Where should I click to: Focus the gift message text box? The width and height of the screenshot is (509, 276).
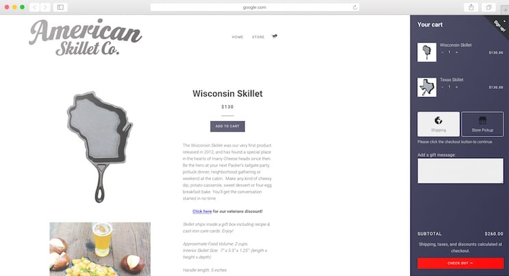coord(460,171)
